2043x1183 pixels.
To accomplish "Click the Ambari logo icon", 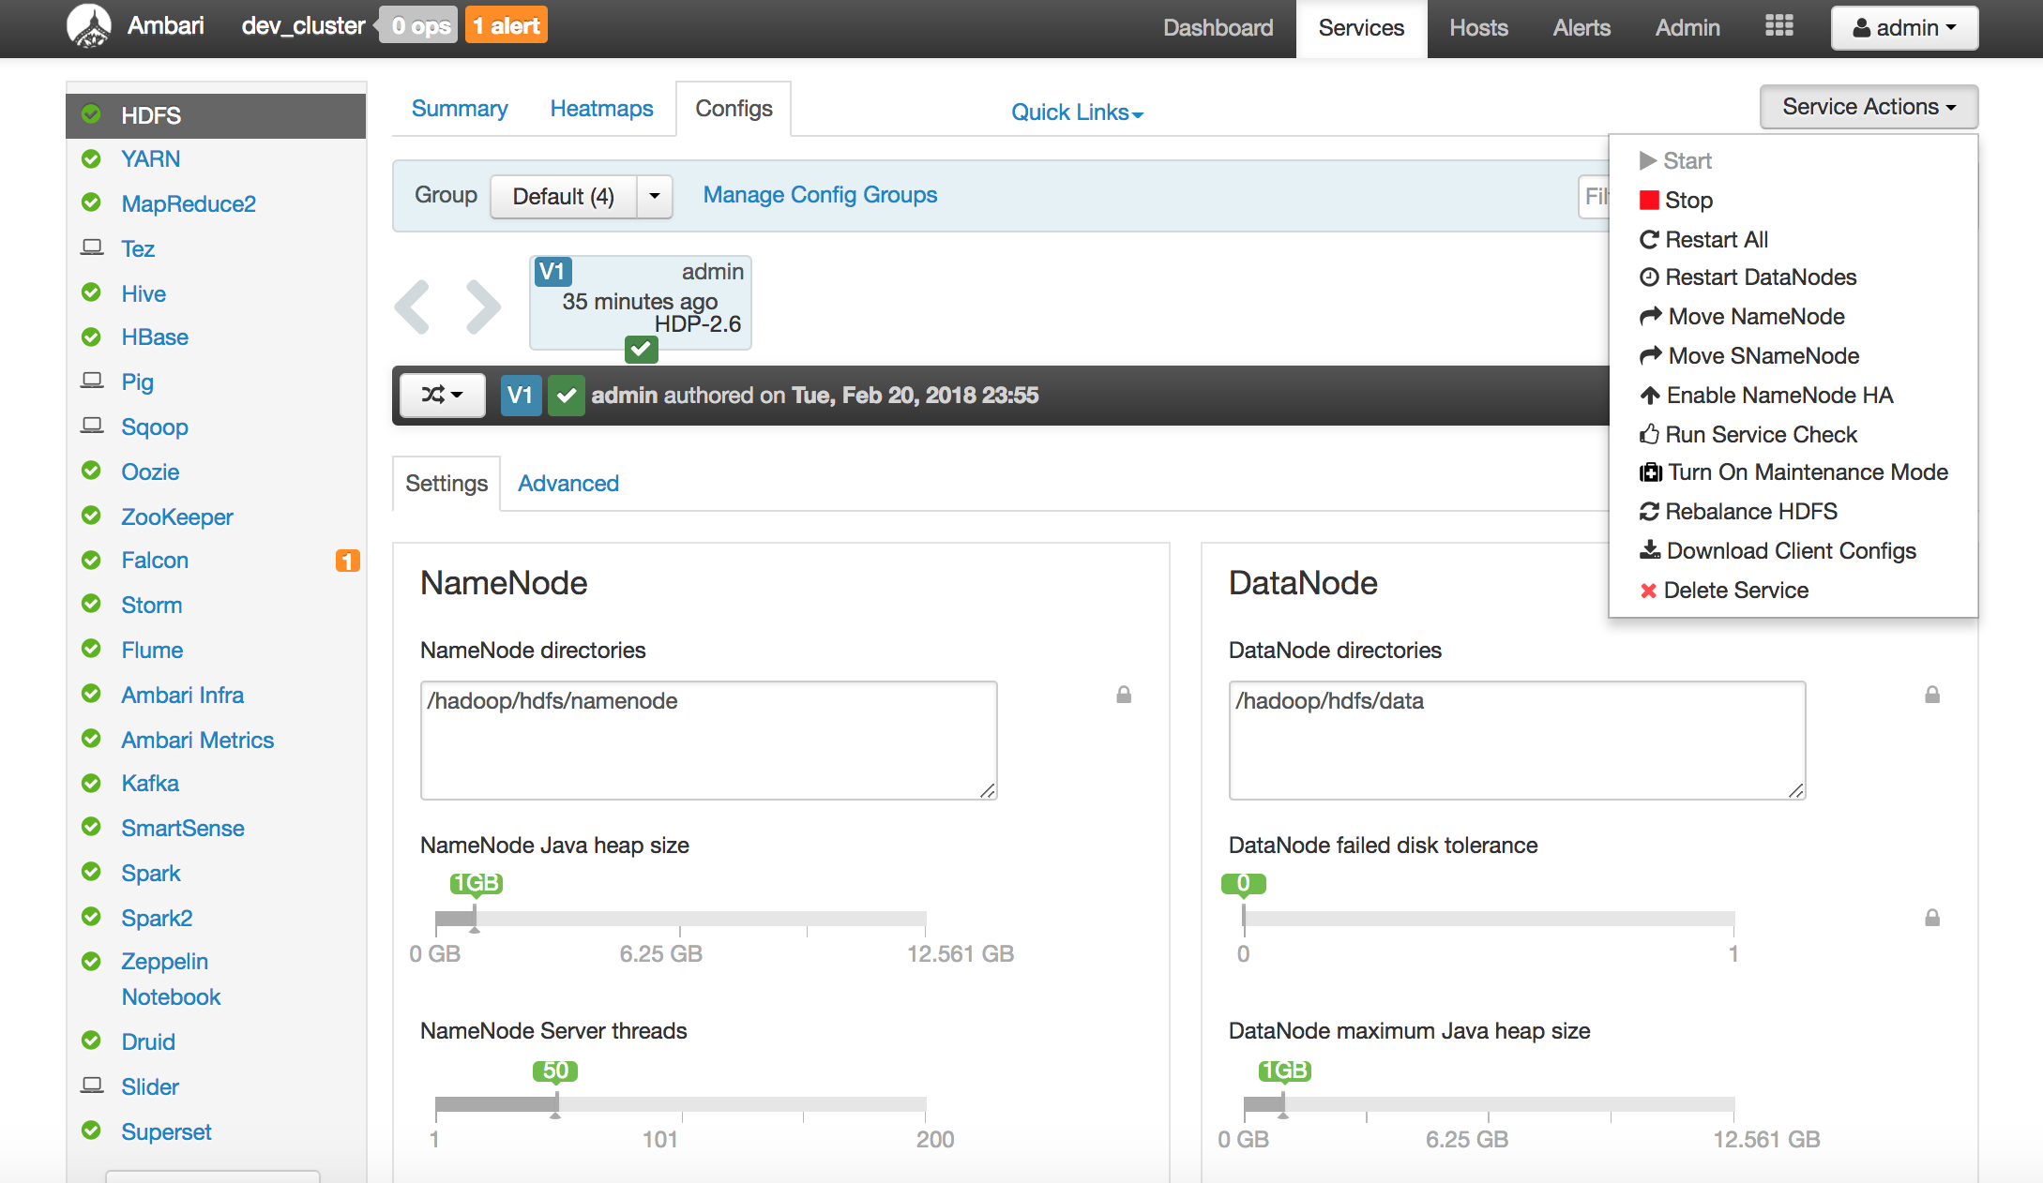I will (89, 26).
